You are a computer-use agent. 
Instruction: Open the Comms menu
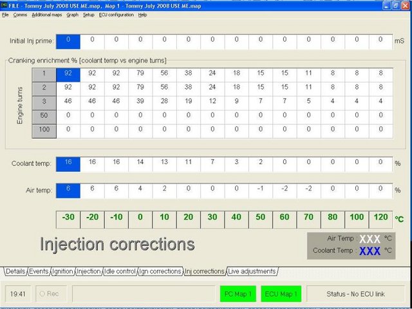coord(20,14)
